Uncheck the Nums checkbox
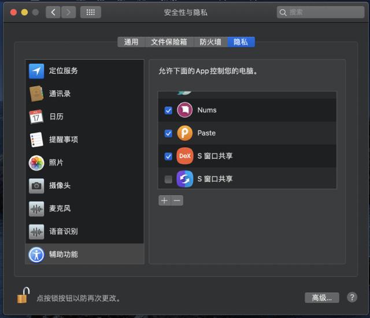The image size is (370, 318). coord(168,110)
